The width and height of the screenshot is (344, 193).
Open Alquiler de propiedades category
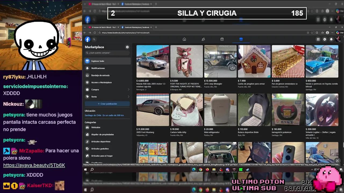[x=107, y=135]
